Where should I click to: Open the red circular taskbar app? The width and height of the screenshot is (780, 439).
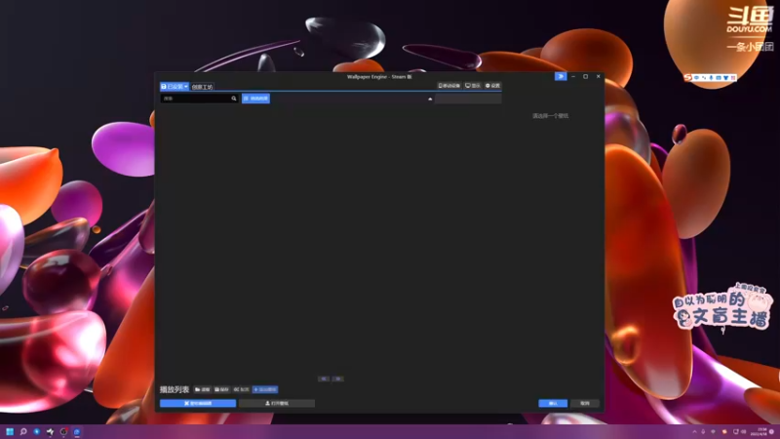63,431
